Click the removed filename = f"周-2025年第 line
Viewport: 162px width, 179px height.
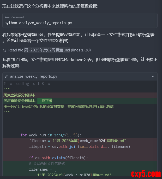77,141
